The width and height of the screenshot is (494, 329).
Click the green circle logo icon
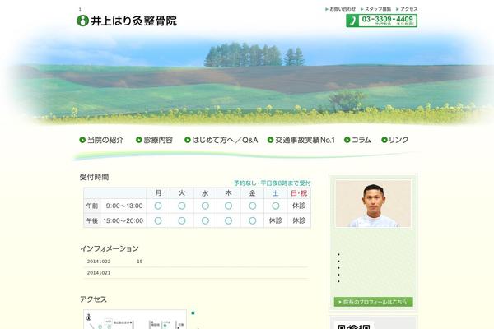click(82, 21)
